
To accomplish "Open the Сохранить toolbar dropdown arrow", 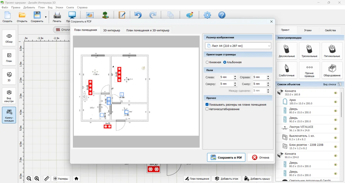I will coord(45,17).
